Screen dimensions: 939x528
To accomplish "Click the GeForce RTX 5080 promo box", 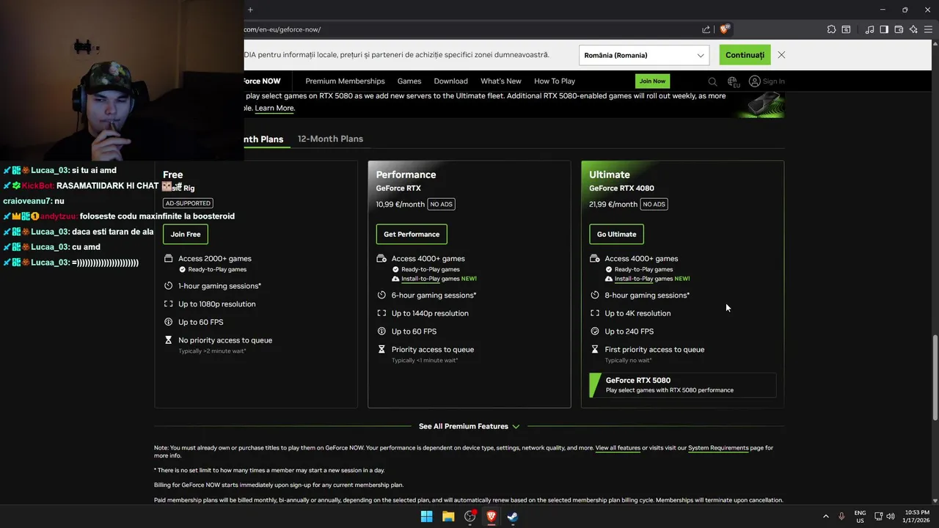I will [x=682, y=385].
